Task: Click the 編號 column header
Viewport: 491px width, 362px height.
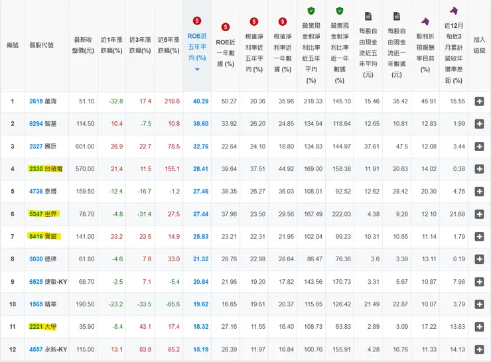Action: coord(13,45)
